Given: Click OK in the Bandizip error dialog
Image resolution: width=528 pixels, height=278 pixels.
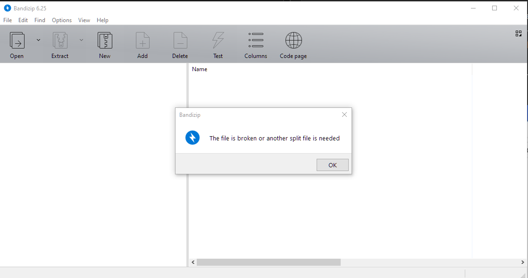Looking at the screenshot, I should [332, 165].
